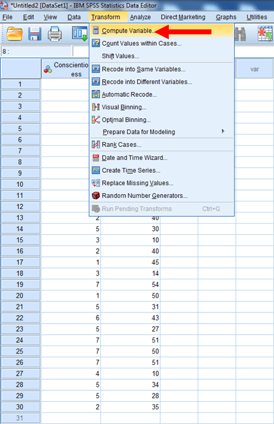The width and height of the screenshot is (274, 424).
Task: Click the Create Time Series icon
Action: click(x=95, y=170)
